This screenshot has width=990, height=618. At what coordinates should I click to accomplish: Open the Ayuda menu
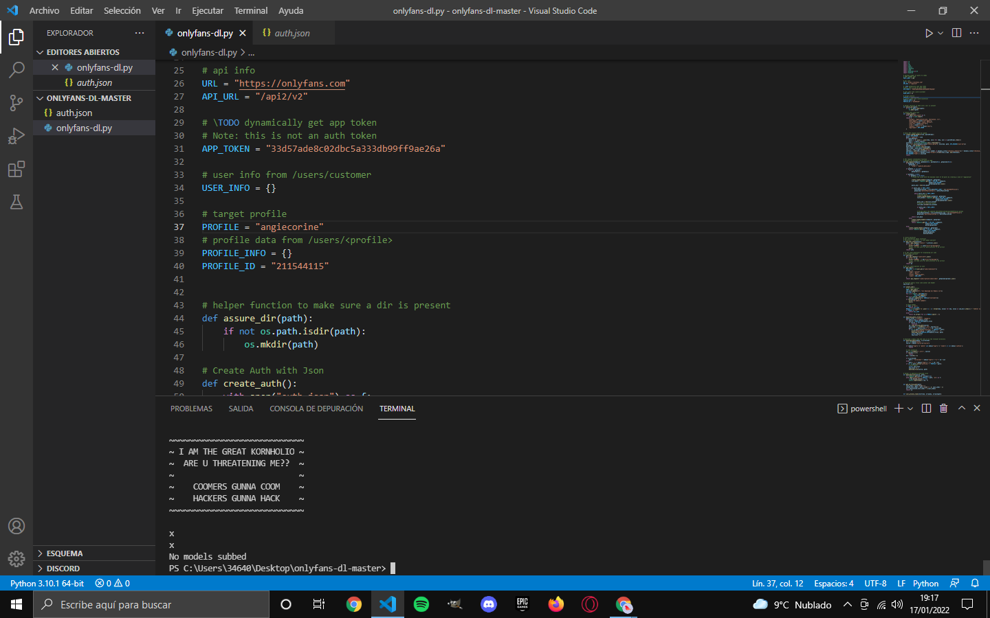pos(291,10)
